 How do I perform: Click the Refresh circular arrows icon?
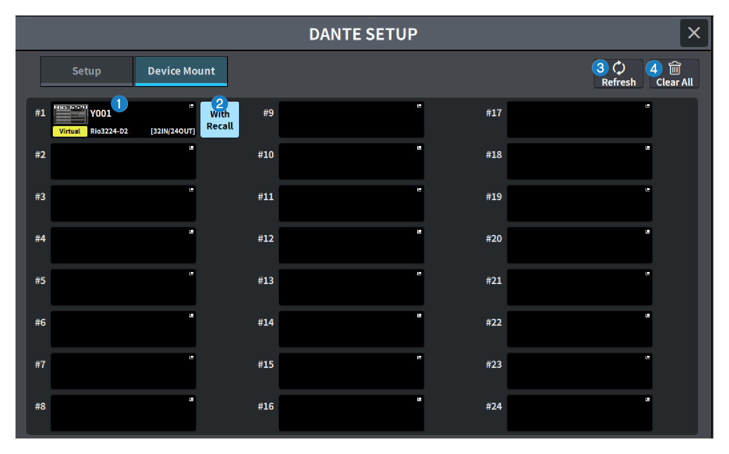618,68
